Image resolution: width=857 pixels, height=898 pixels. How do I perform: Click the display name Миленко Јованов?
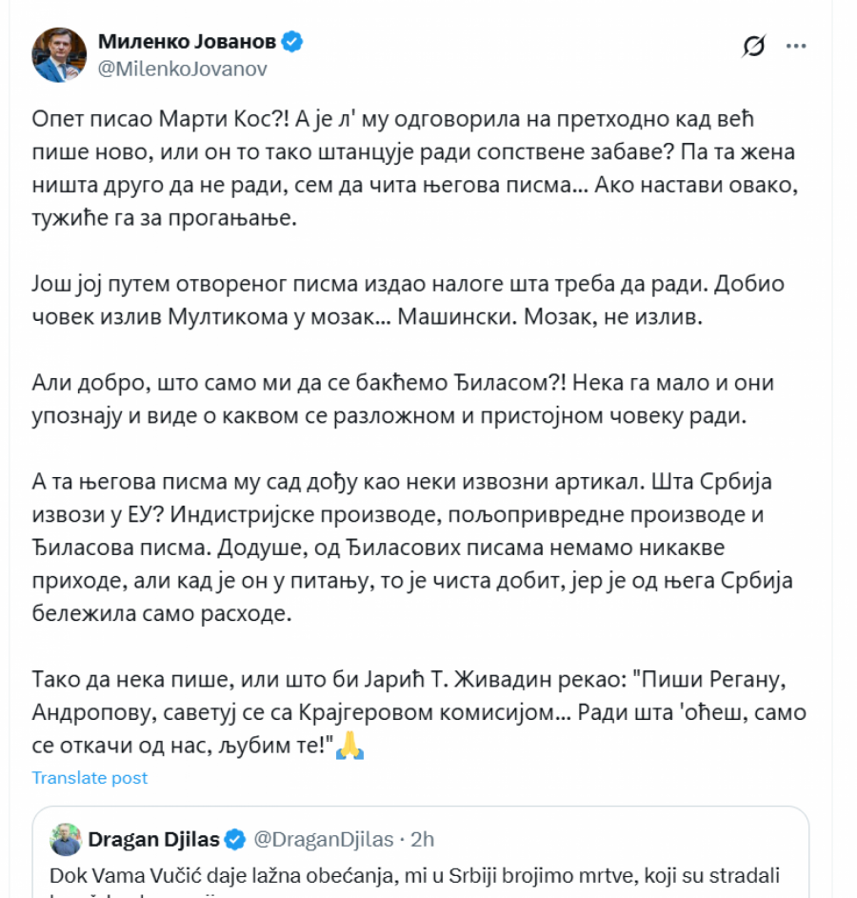(x=187, y=42)
